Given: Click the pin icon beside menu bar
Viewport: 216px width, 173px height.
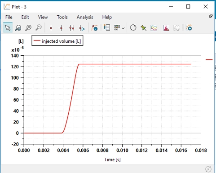Looking at the screenshot, I should click(x=211, y=16).
